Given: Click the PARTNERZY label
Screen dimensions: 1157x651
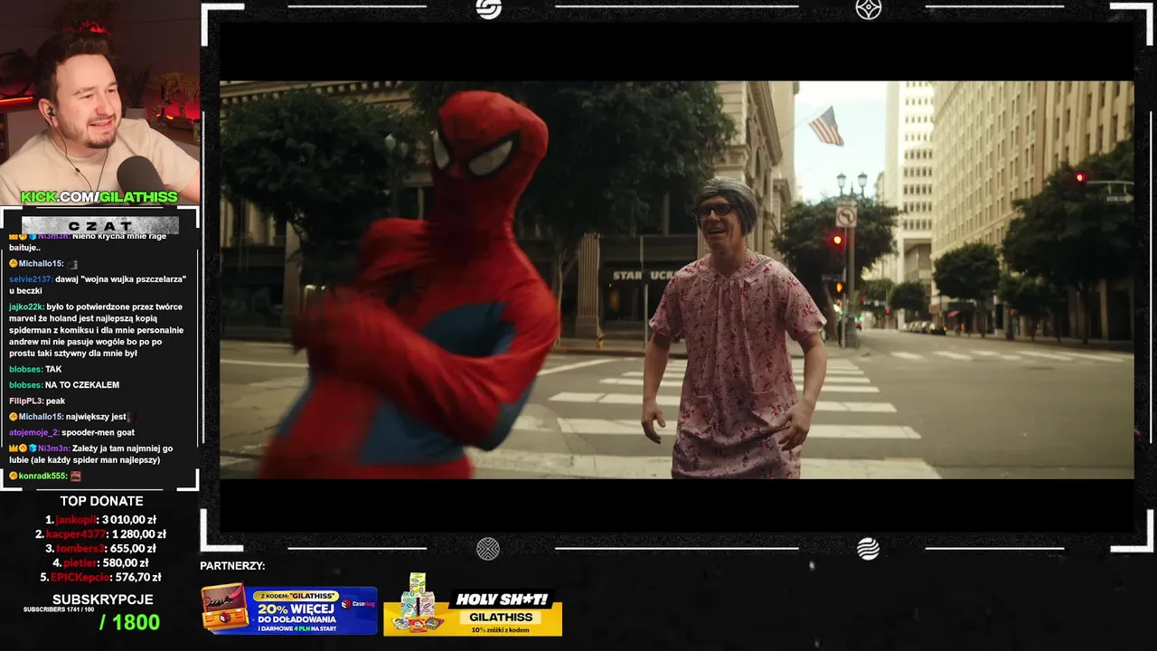Looking at the screenshot, I should pos(232,566).
